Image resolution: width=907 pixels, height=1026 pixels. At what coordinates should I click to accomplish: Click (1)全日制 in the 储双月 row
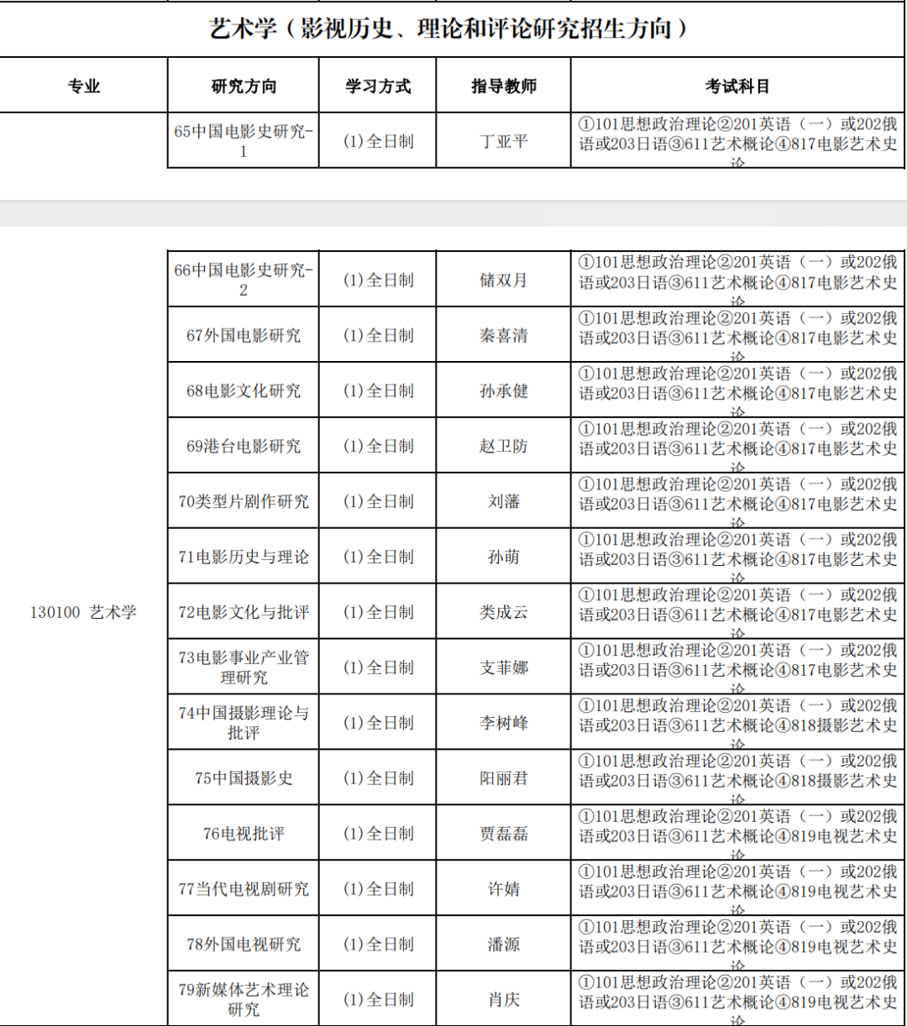[x=378, y=280]
